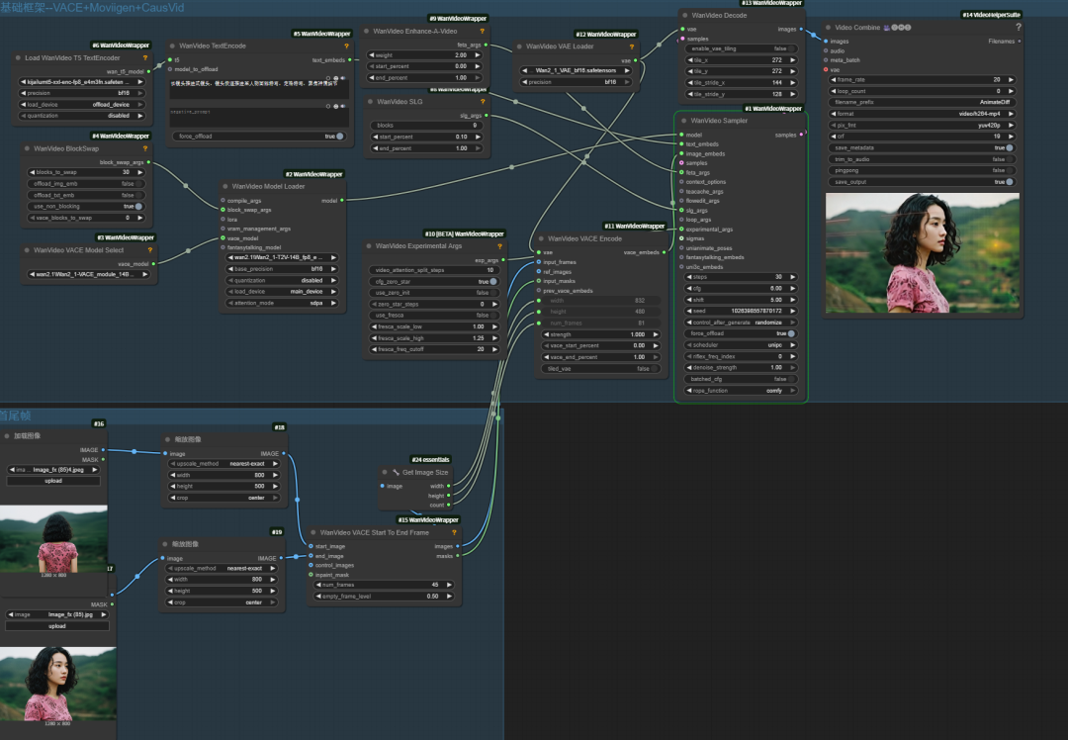
Task: Open the rope_function dropdown showing comfy
Action: tap(741, 391)
